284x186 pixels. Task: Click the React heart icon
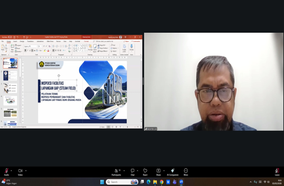[145, 171]
